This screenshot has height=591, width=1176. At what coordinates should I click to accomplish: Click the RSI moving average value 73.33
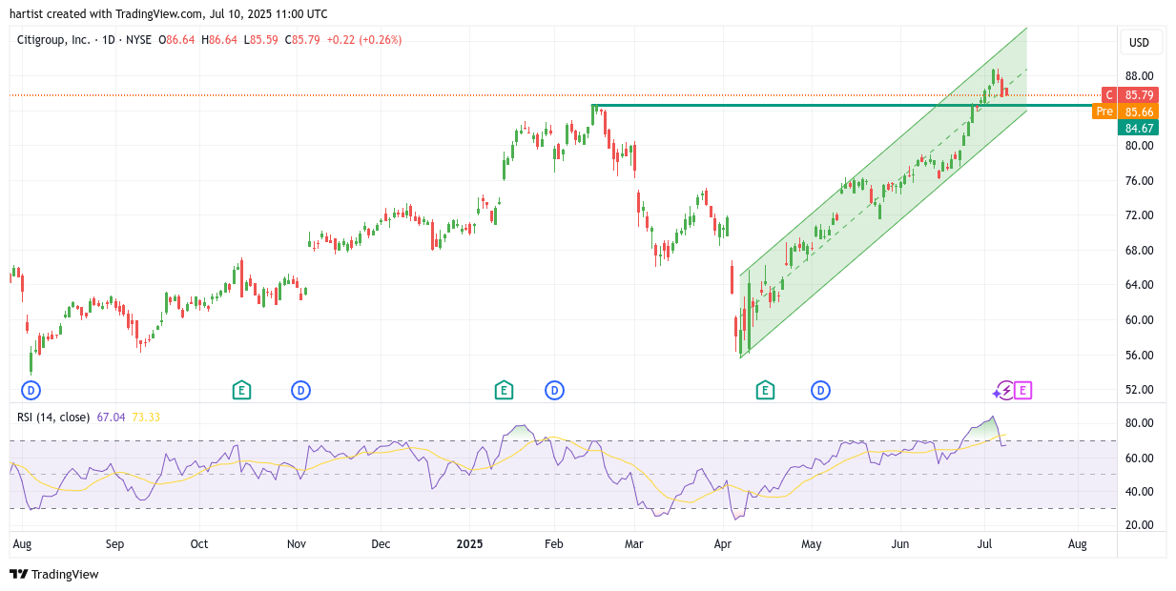point(146,418)
